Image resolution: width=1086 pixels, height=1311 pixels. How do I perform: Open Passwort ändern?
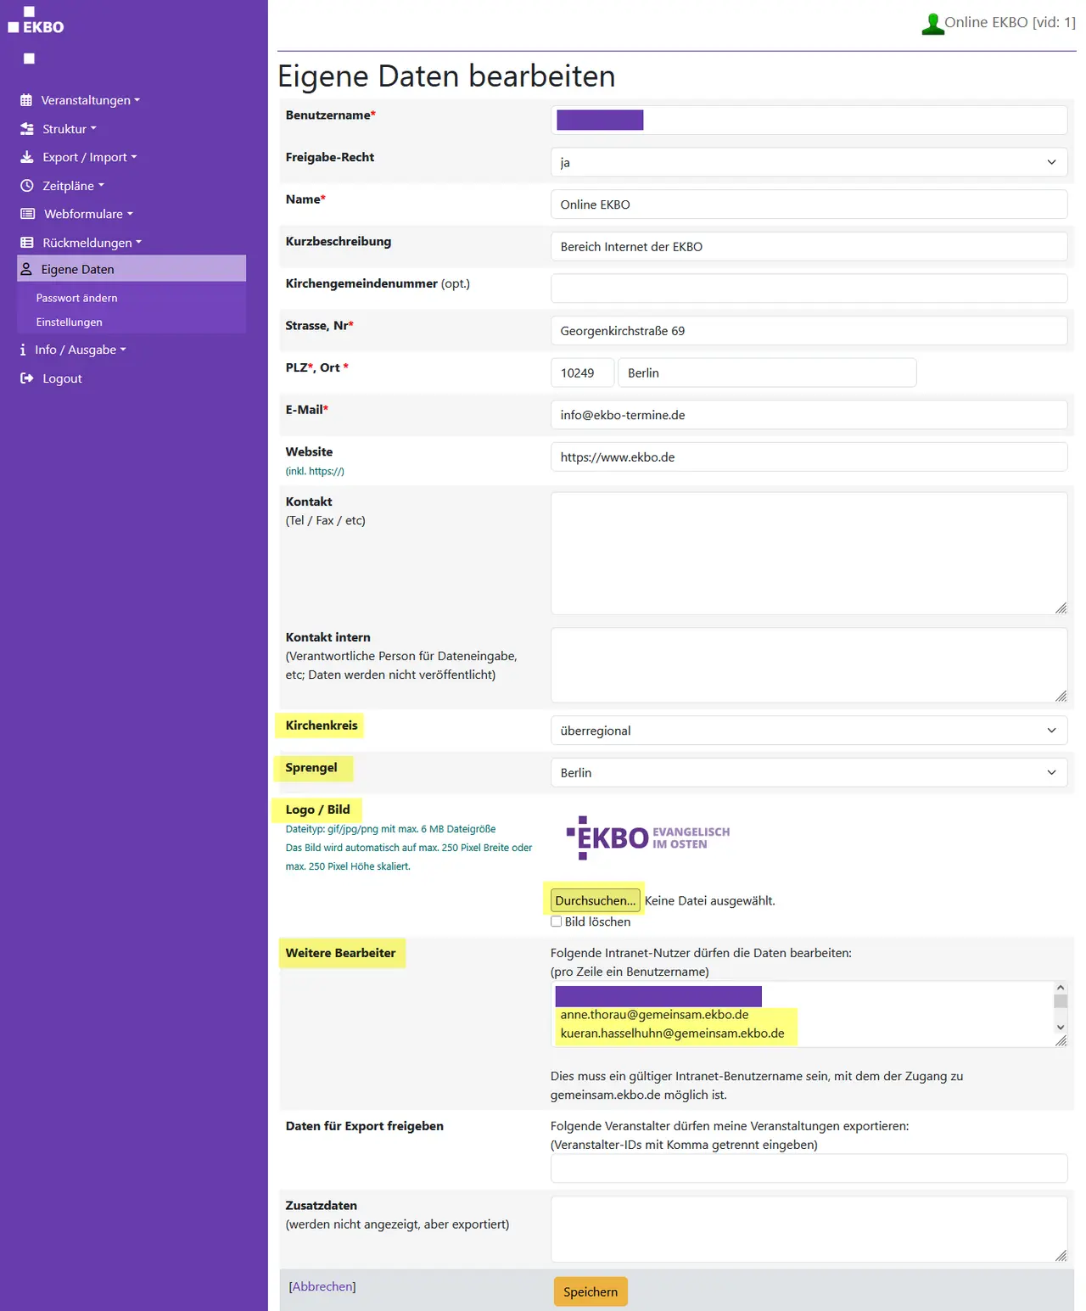click(76, 298)
